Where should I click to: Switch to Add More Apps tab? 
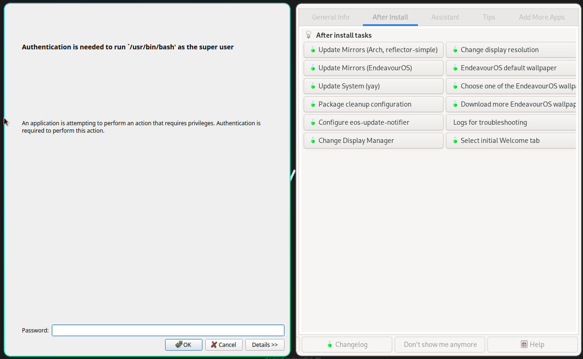tap(542, 17)
